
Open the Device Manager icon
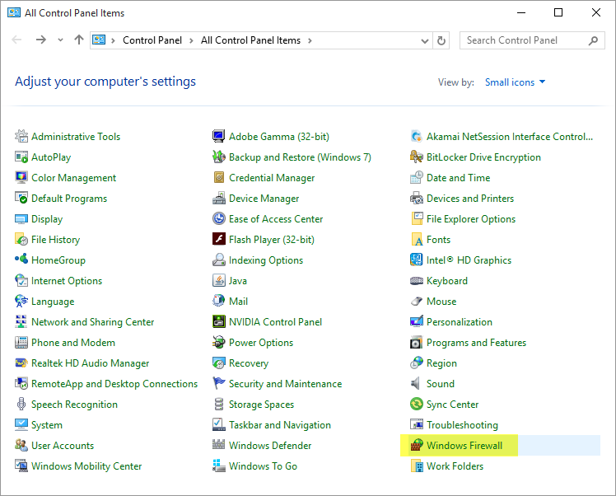(219, 199)
